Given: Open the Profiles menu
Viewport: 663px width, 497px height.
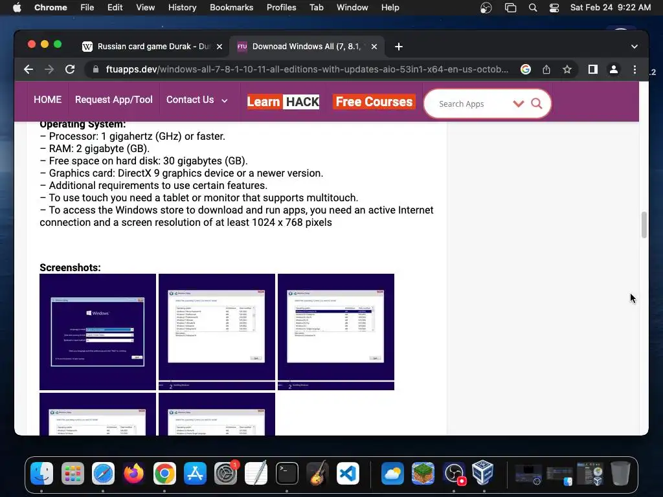Looking at the screenshot, I should coord(281,8).
